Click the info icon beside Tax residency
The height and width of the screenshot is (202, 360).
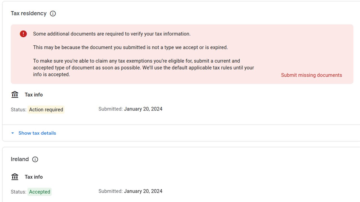53,13
